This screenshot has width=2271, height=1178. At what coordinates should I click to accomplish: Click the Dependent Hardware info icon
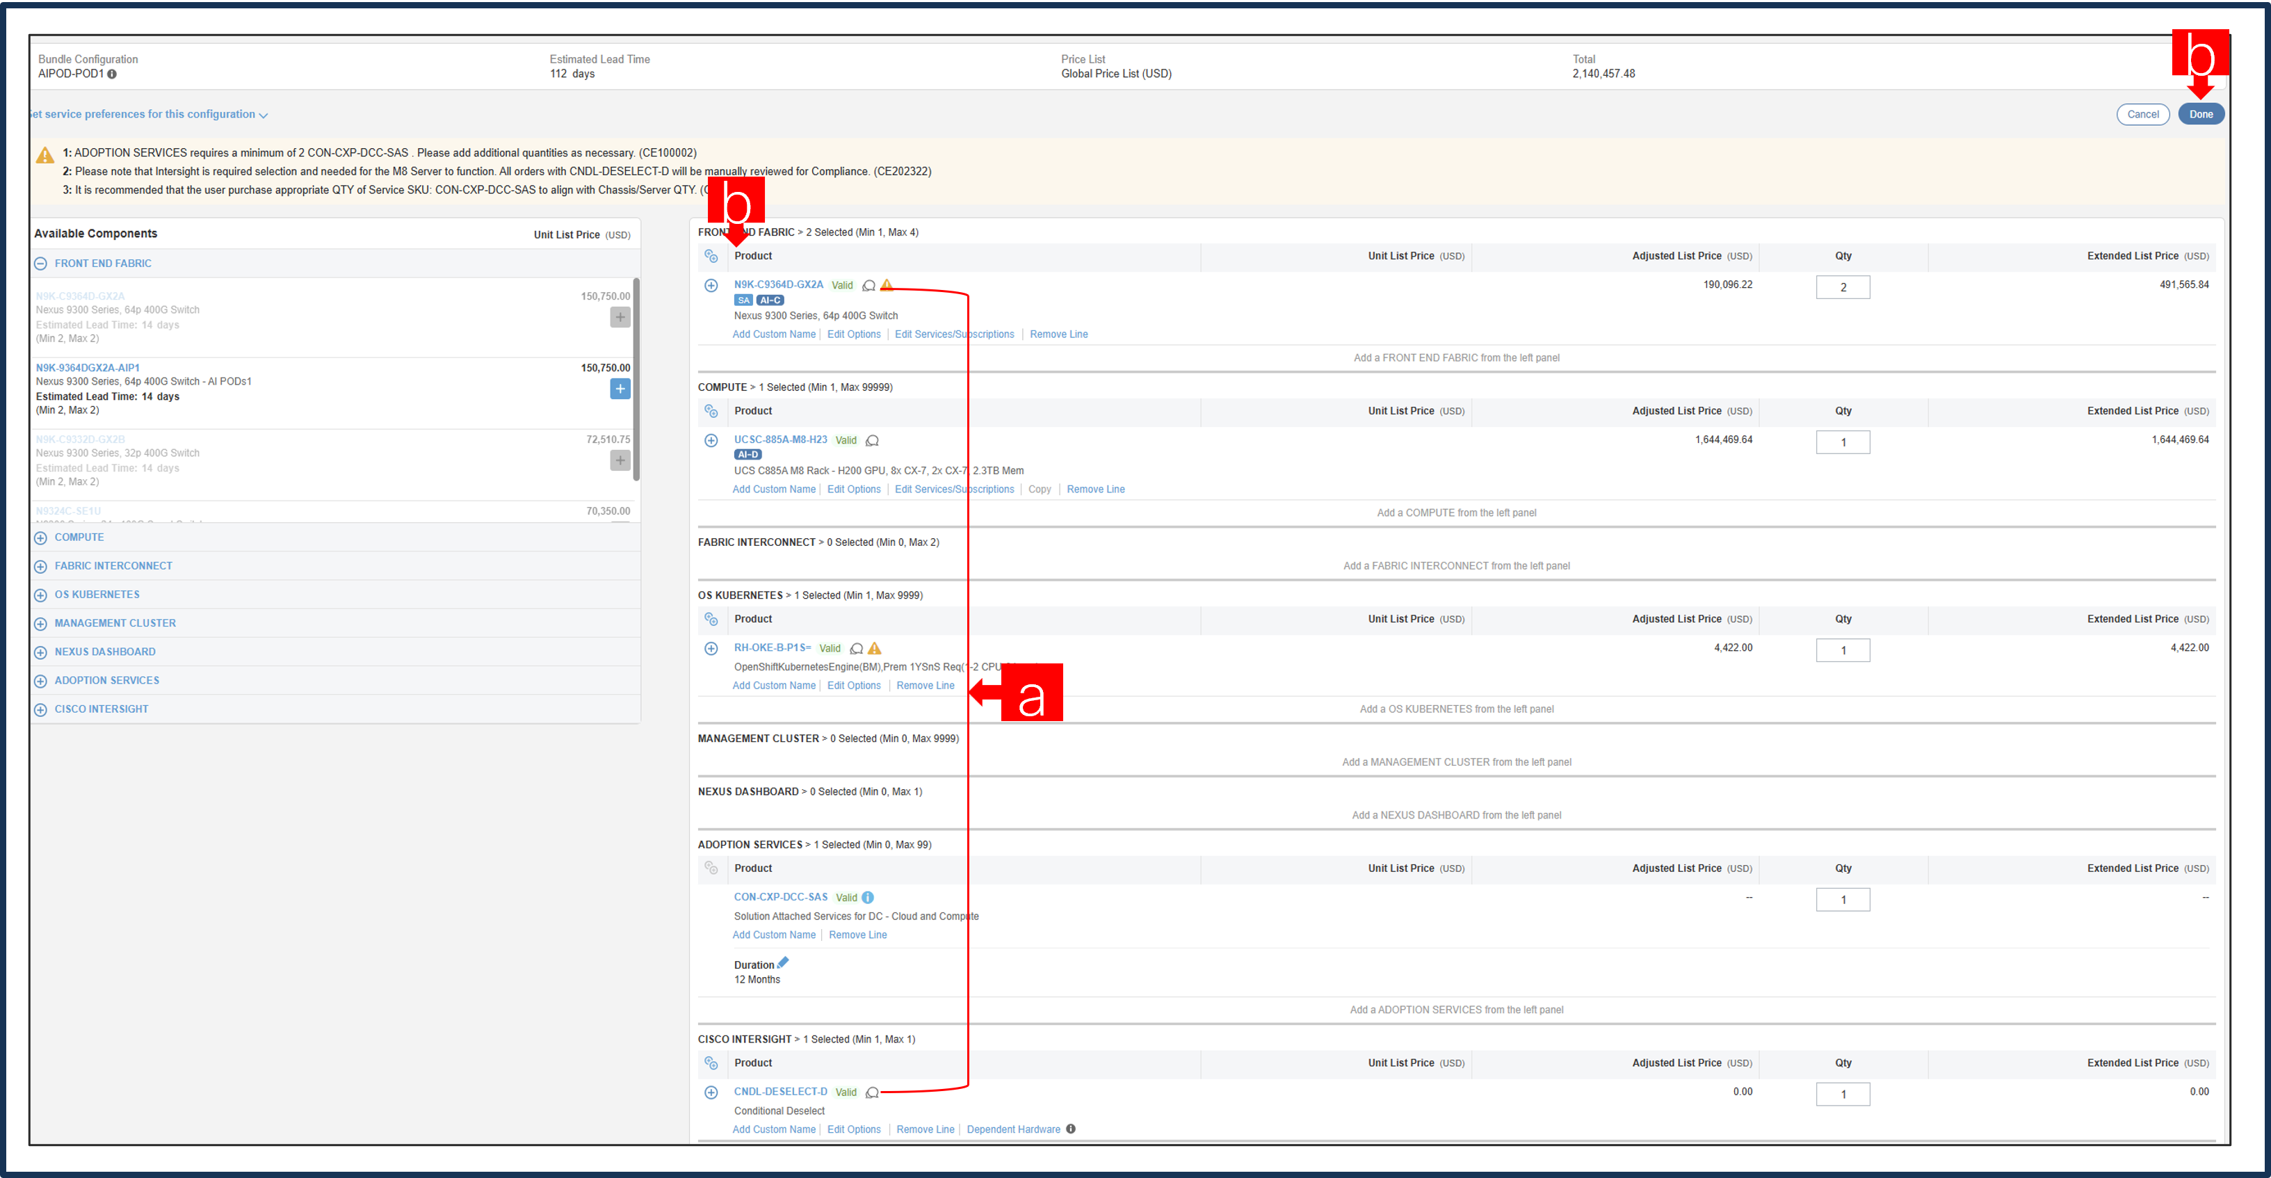(1070, 1129)
